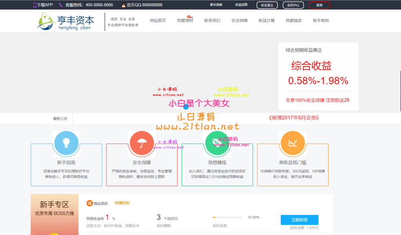Image resolution: width=401 pixels, height=235 pixels.
Task: Click the green price tag icon for 我想赚钱
Action: point(217,144)
